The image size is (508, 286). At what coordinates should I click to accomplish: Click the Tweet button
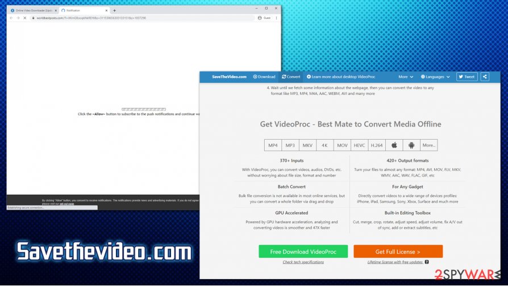[467, 77]
